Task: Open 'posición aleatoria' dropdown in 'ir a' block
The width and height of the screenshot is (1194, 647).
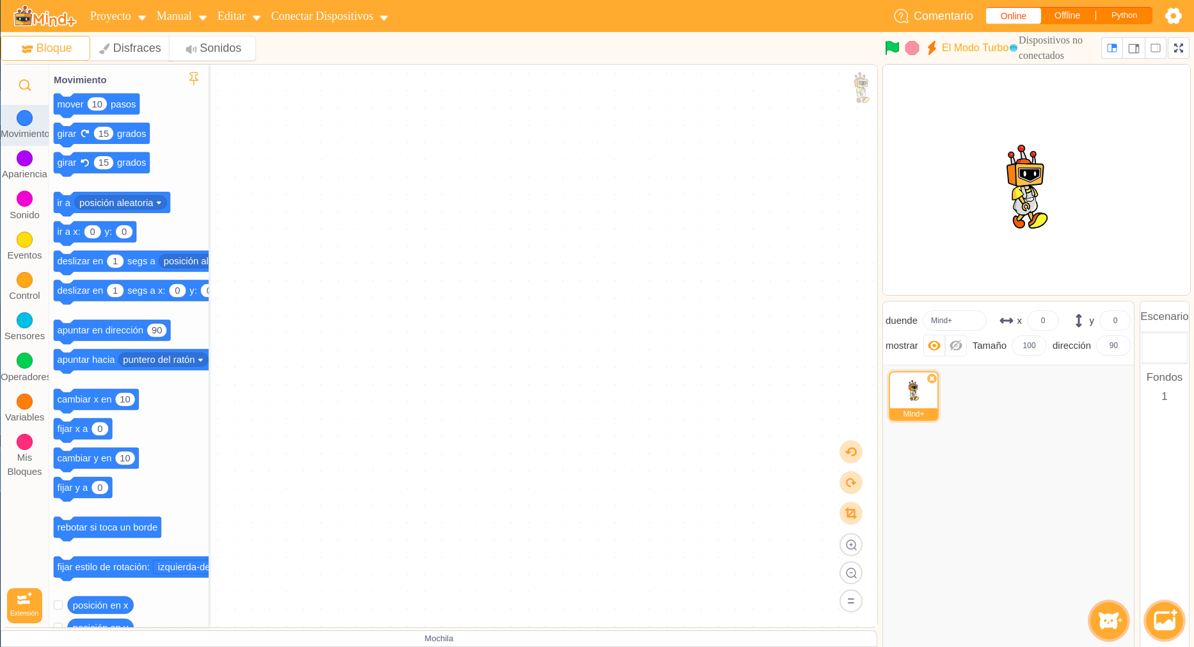Action: point(120,203)
